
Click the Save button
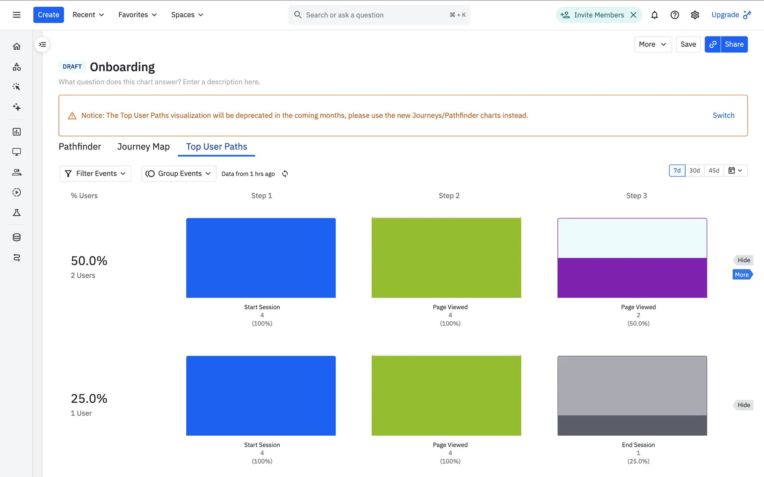tap(688, 45)
